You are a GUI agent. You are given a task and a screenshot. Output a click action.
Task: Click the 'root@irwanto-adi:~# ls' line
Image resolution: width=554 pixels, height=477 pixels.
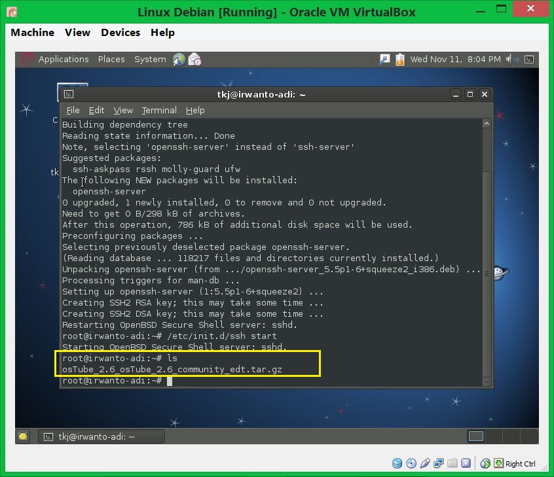tap(120, 358)
